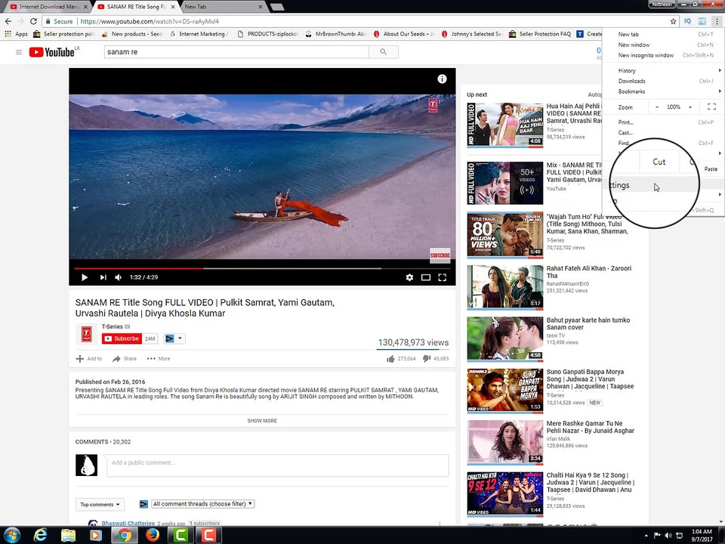Switch to the New Tab tab
This screenshot has height=544, width=725.
pos(222,7)
